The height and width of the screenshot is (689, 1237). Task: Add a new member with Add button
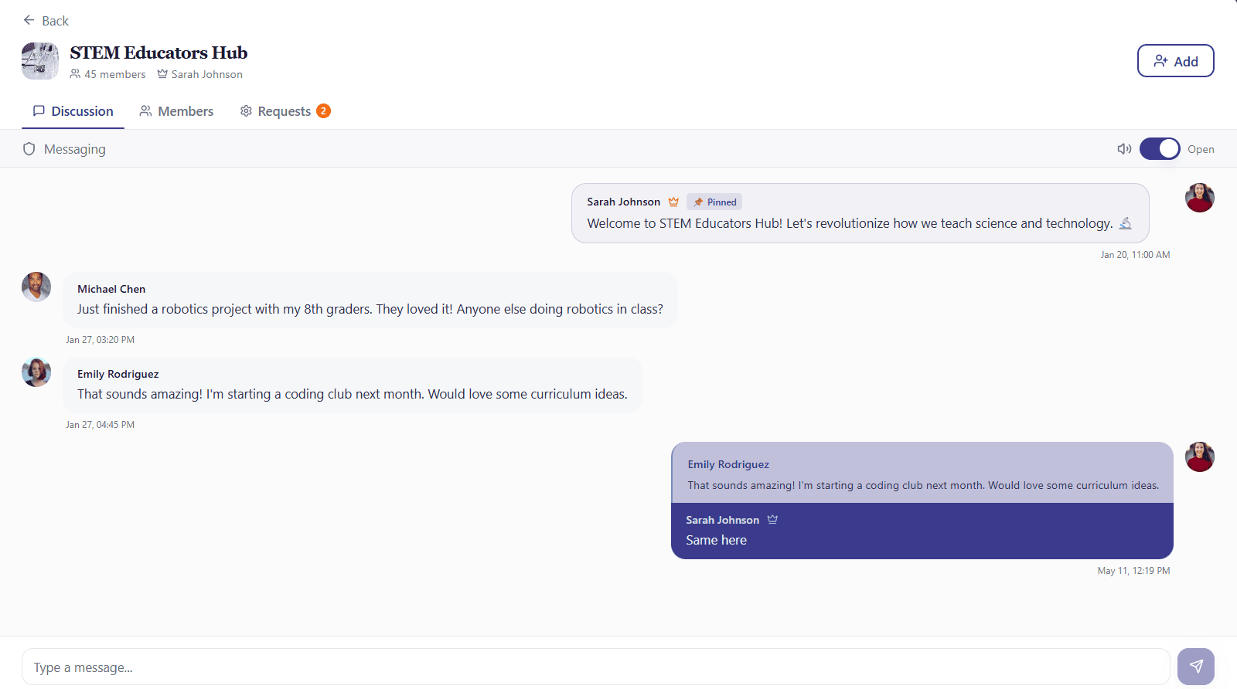pyautogui.click(x=1175, y=61)
